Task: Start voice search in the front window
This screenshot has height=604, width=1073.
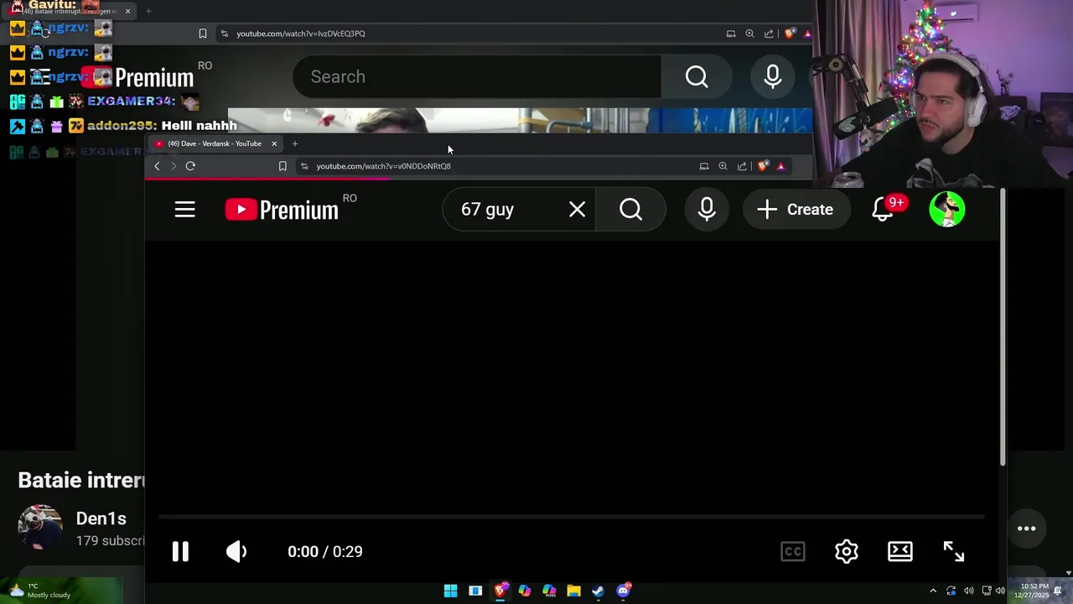Action: (707, 210)
